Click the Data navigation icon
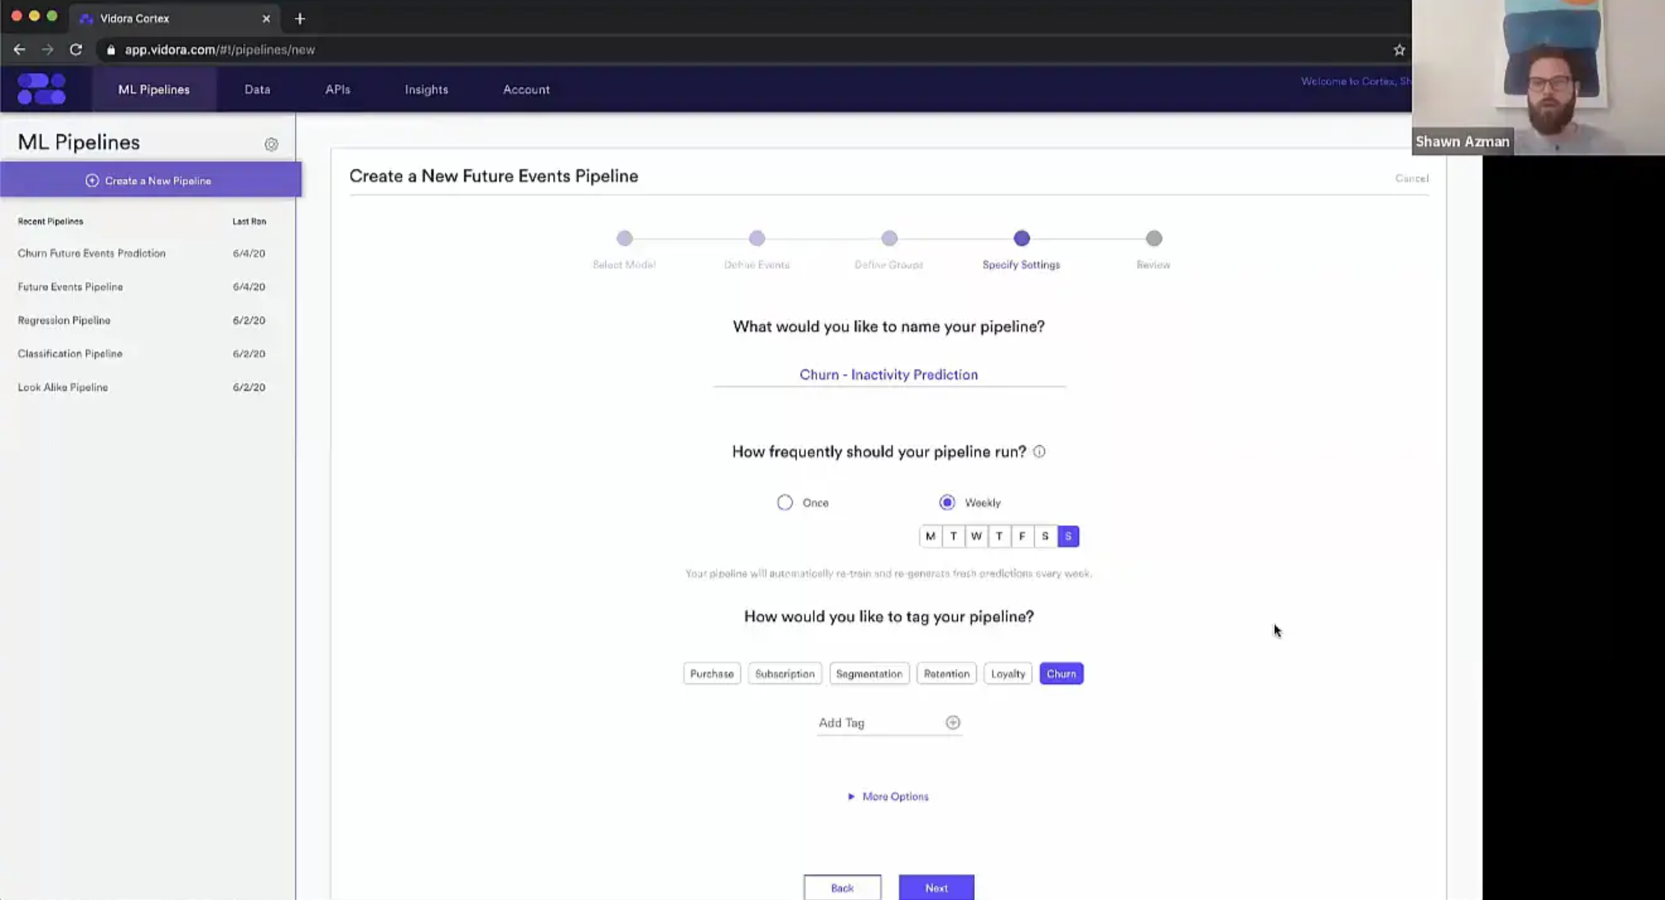Image resolution: width=1665 pixels, height=900 pixels. [257, 89]
